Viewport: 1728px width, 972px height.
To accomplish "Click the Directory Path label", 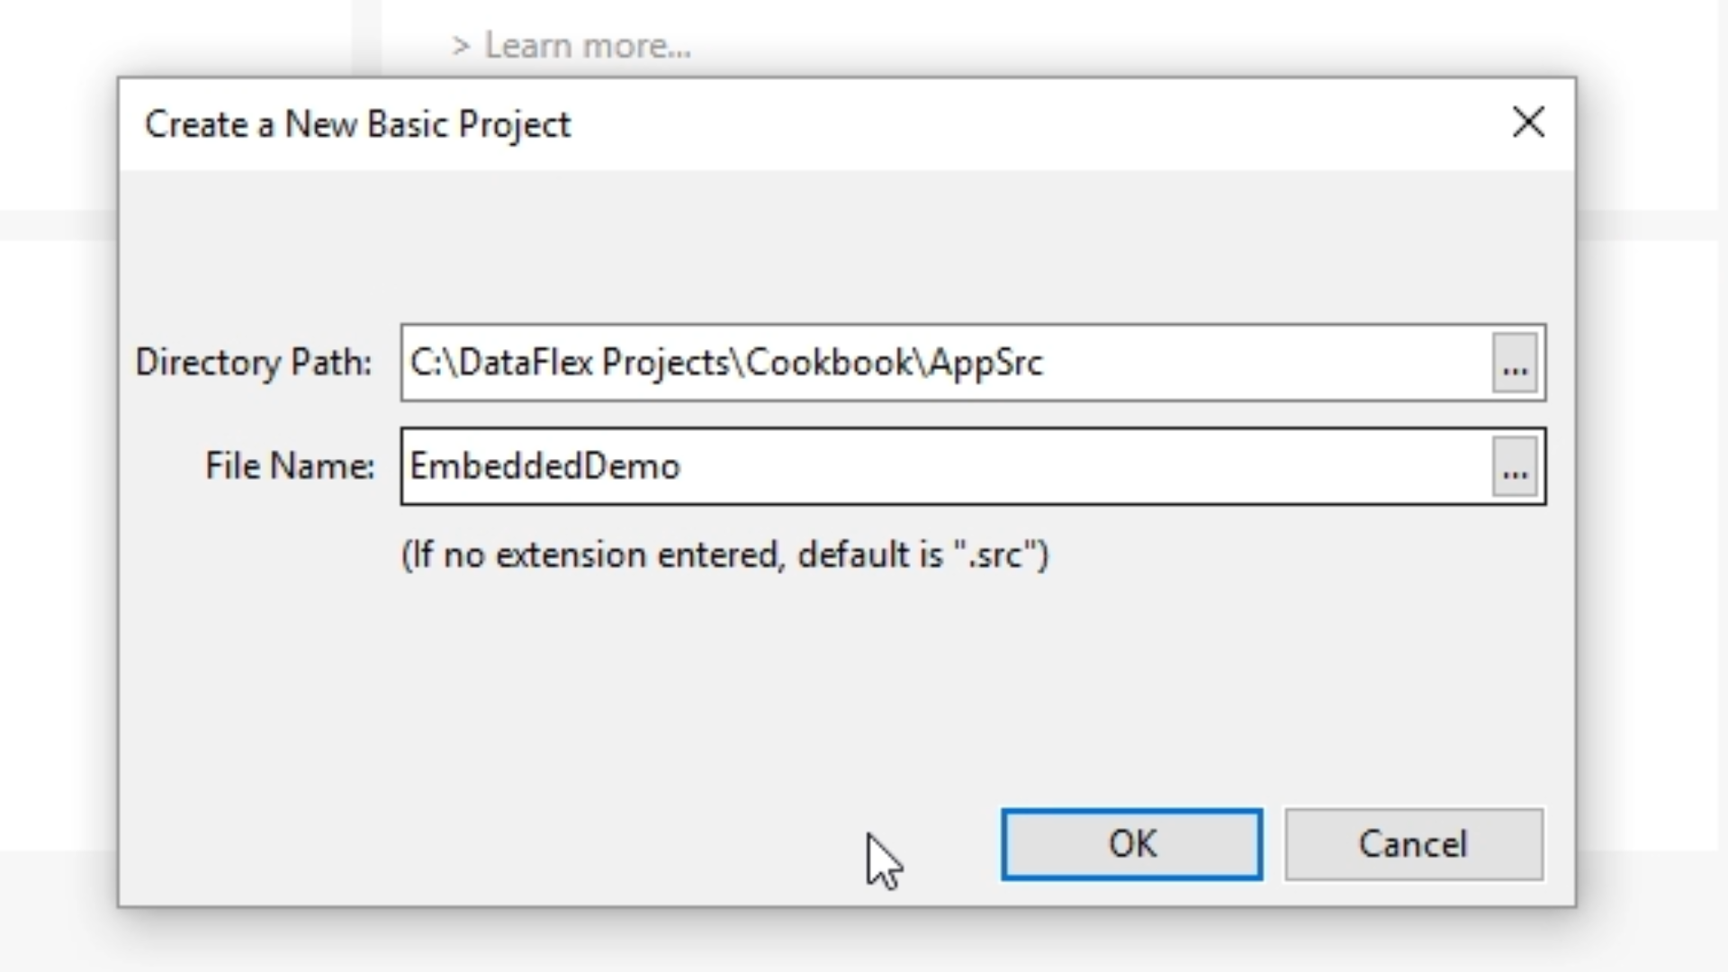I will tap(253, 363).
